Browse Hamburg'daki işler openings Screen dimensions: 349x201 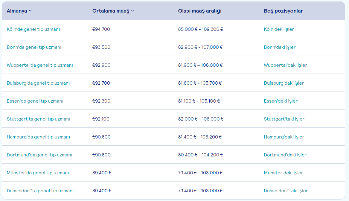[x=284, y=137]
